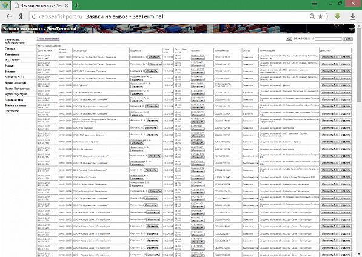Reload the page with the refresh icon
The image size is (362, 257).
34,16
